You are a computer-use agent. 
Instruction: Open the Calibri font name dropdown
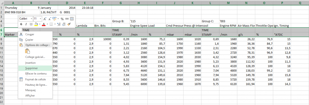(31, 19)
